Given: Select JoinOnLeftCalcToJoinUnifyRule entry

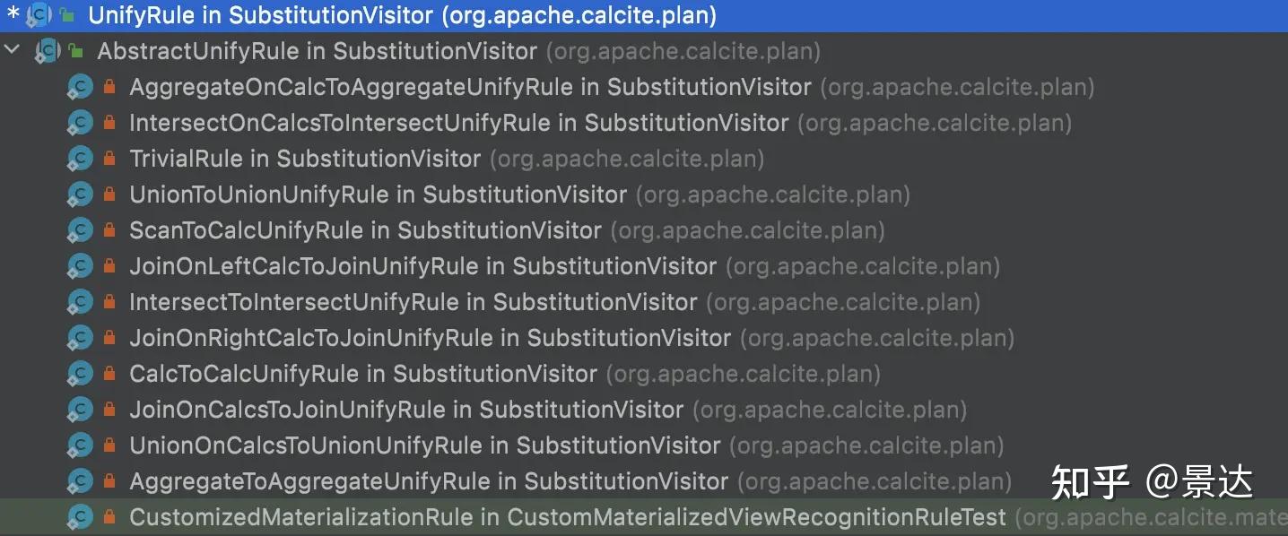Looking at the screenshot, I should [x=422, y=266].
